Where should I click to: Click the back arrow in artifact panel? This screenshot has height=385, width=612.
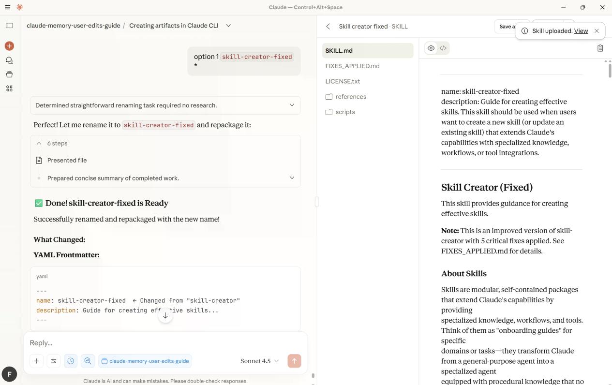click(328, 27)
